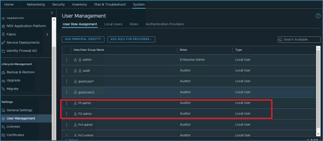Click the help question mark icon
The height and width of the screenshot is (141, 323).
tap(318, 16)
